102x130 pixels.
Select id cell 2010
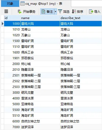click(12, 70)
